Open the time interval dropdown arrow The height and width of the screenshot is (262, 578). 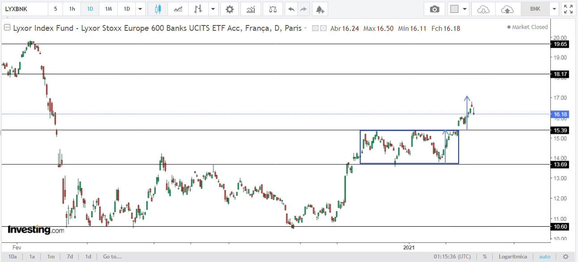point(141,9)
